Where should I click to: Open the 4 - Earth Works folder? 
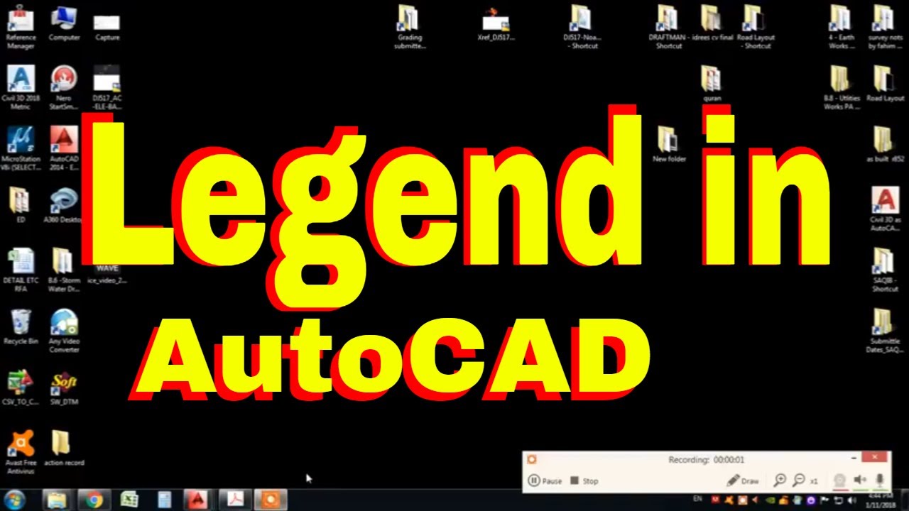(842, 28)
